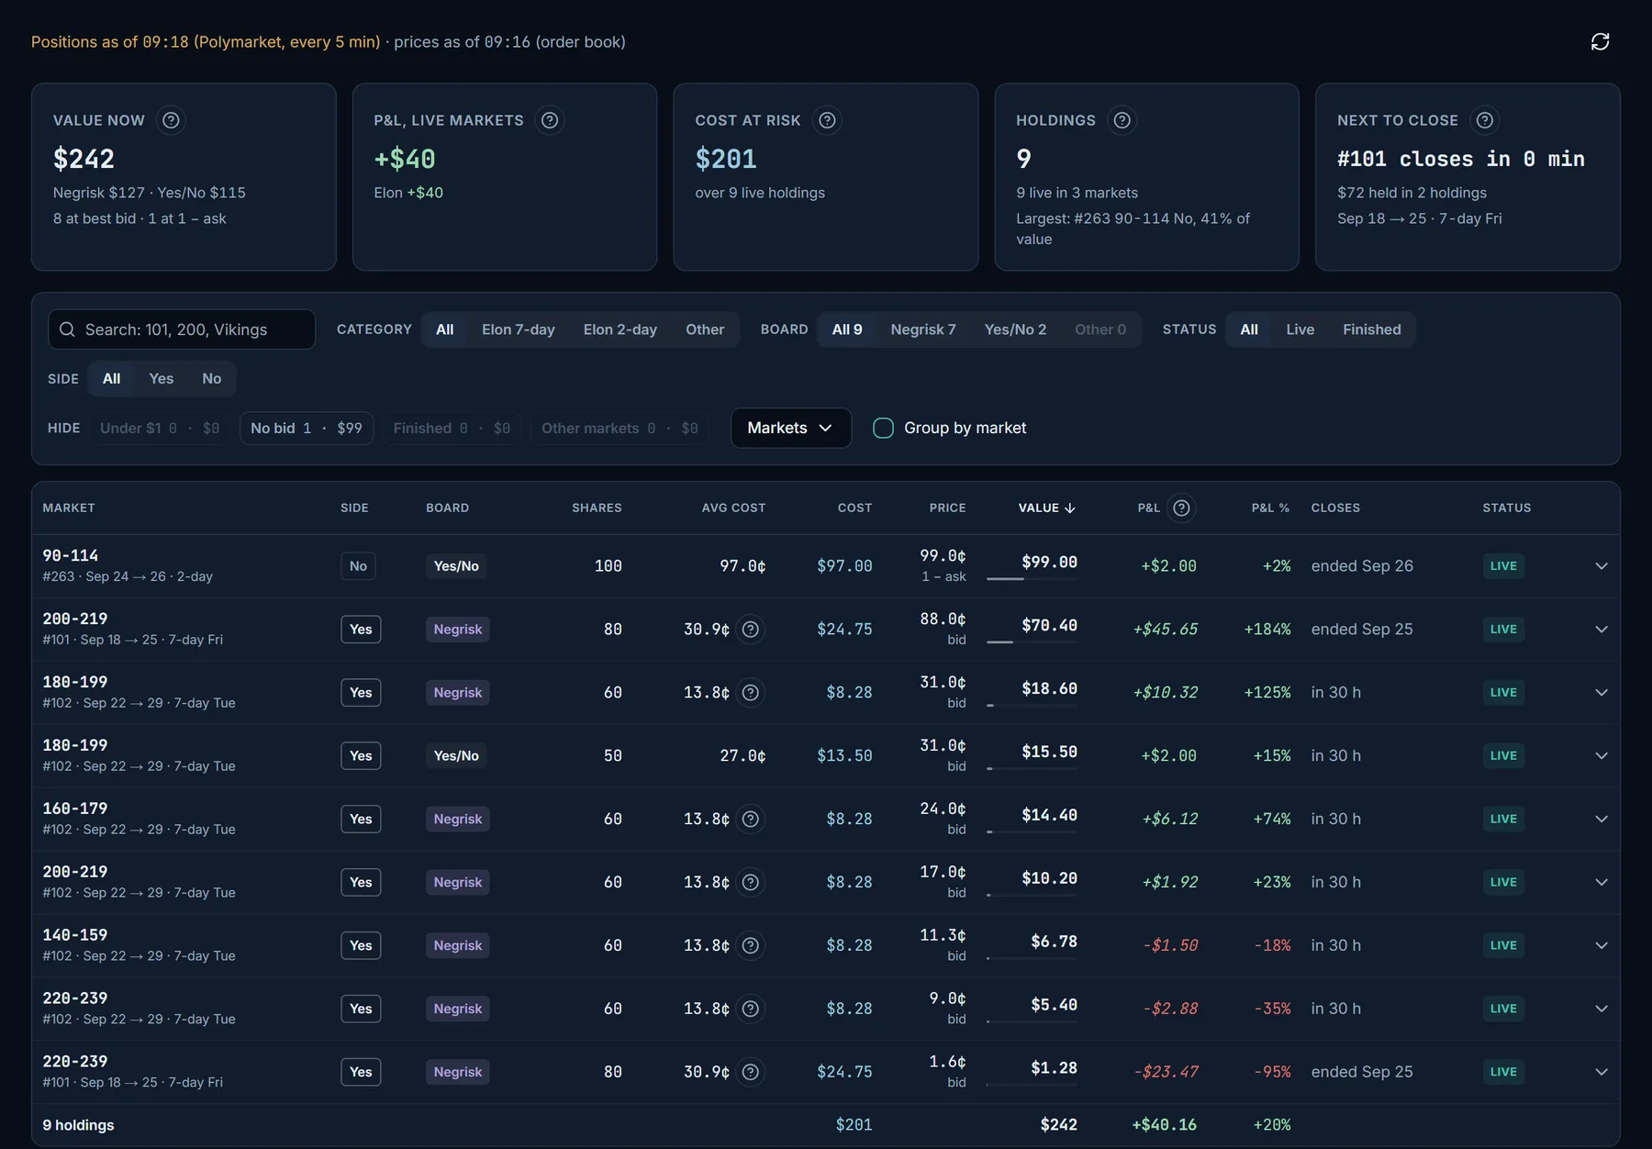1652x1149 pixels.
Task: Click avg cost info icon in the 220-239 #102 row
Action: tap(750, 1009)
